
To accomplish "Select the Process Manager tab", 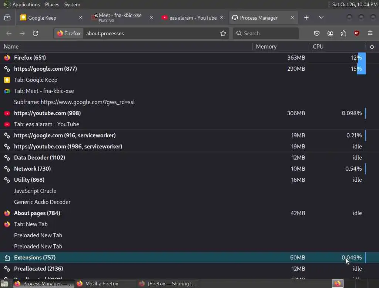I will (264, 18).
